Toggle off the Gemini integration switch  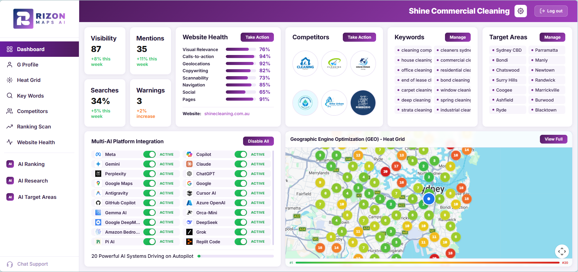pyautogui.click(x=149, y=164)
